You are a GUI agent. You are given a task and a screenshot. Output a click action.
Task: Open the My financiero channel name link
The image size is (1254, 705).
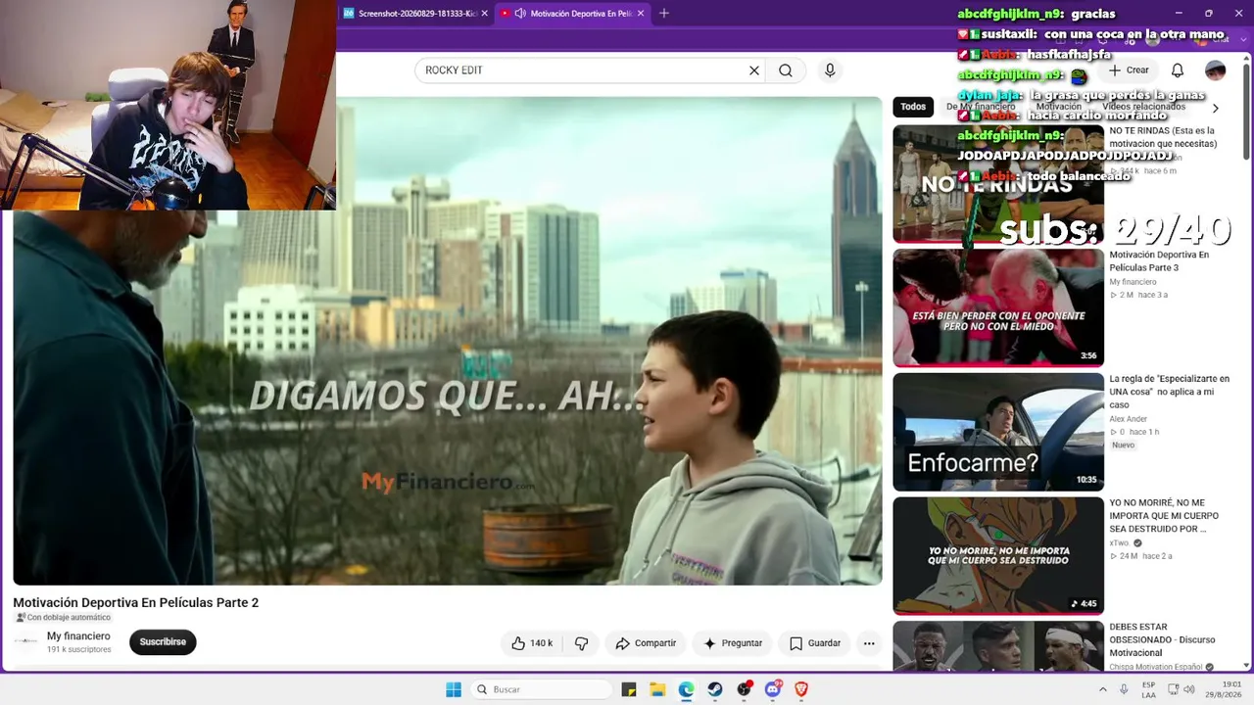78,636
